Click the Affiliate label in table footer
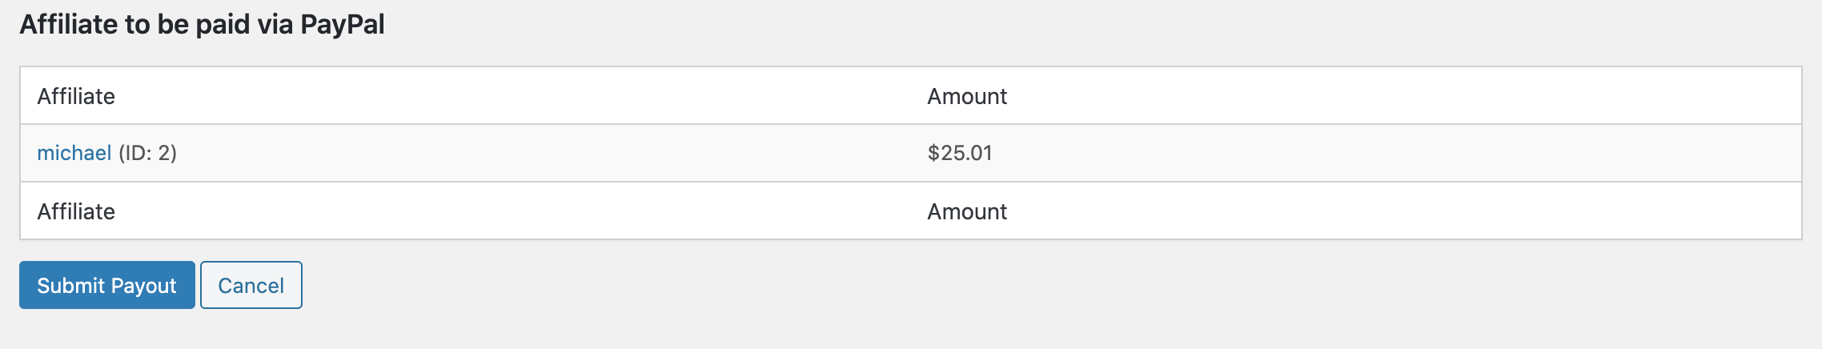The height and width of the screenshot is (349, 1822). click(x=76, y=211)
